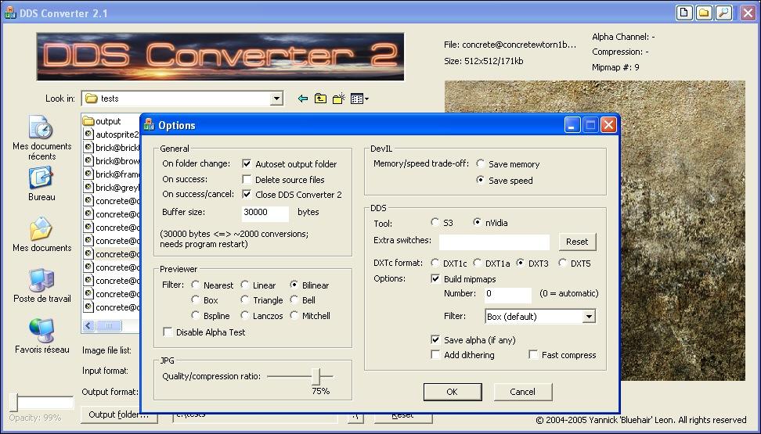Click the Buffer size input field

click(265, 213)
